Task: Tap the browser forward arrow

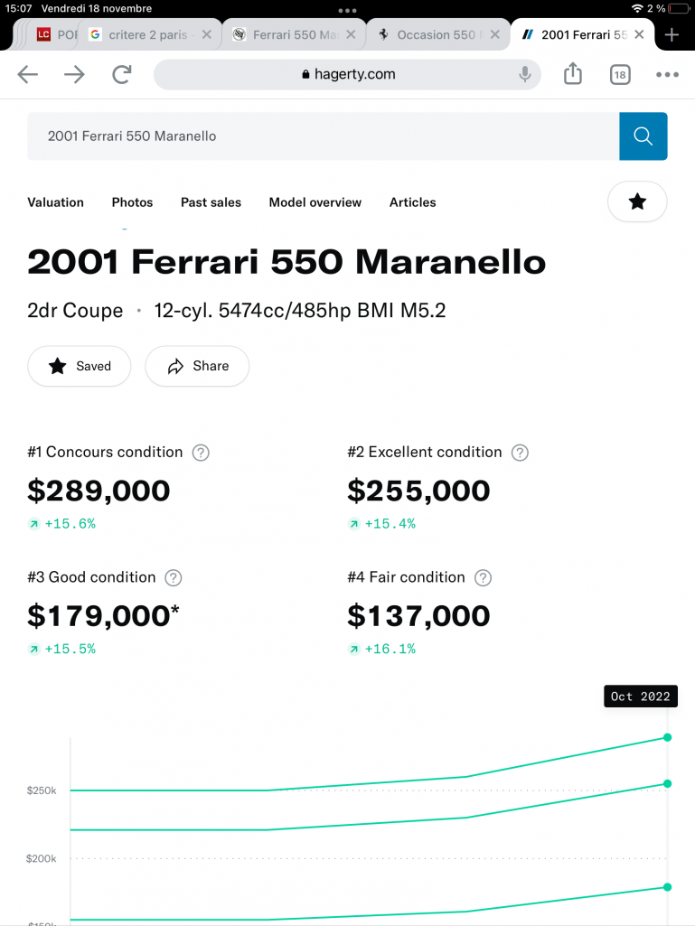Action: coord(74,74)
